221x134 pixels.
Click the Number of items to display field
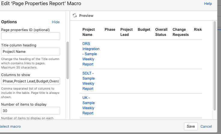click(x=31, y=111)
